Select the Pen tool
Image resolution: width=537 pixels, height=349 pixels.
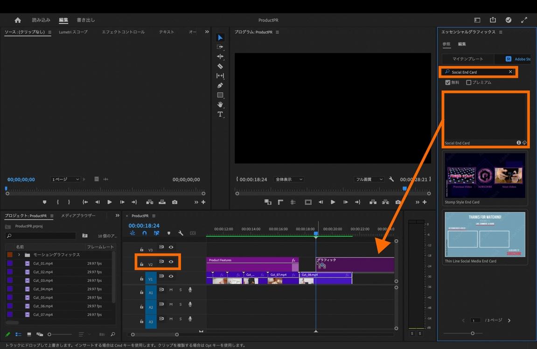pos(220,85)
